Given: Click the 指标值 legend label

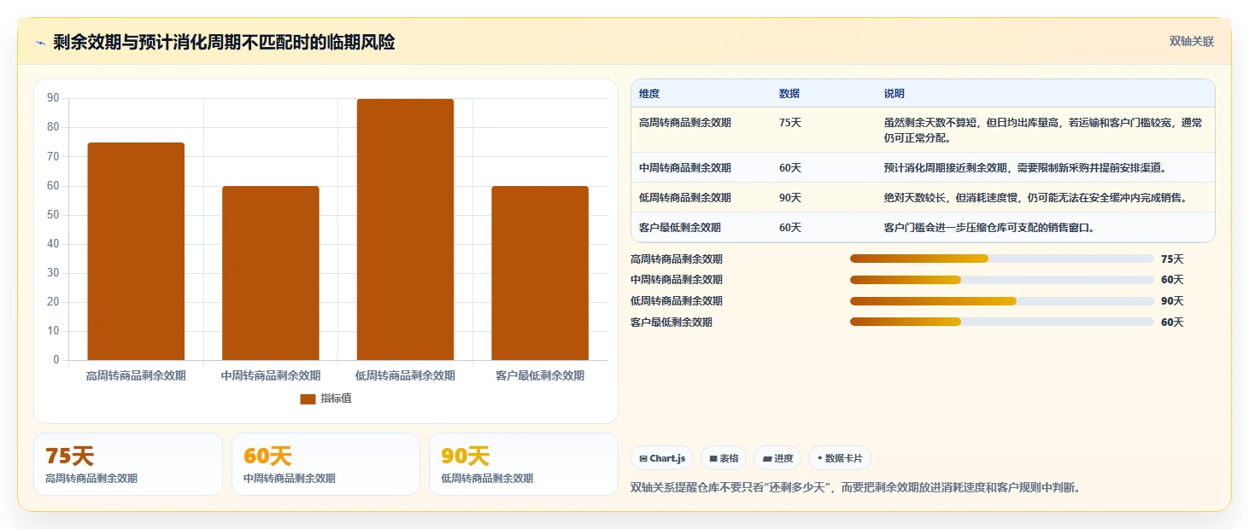Looking at the screenshot, I should click(x=336, y=399).
